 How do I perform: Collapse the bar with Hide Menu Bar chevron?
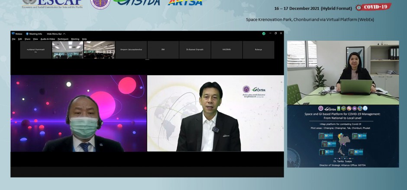[x=64, y=34]
